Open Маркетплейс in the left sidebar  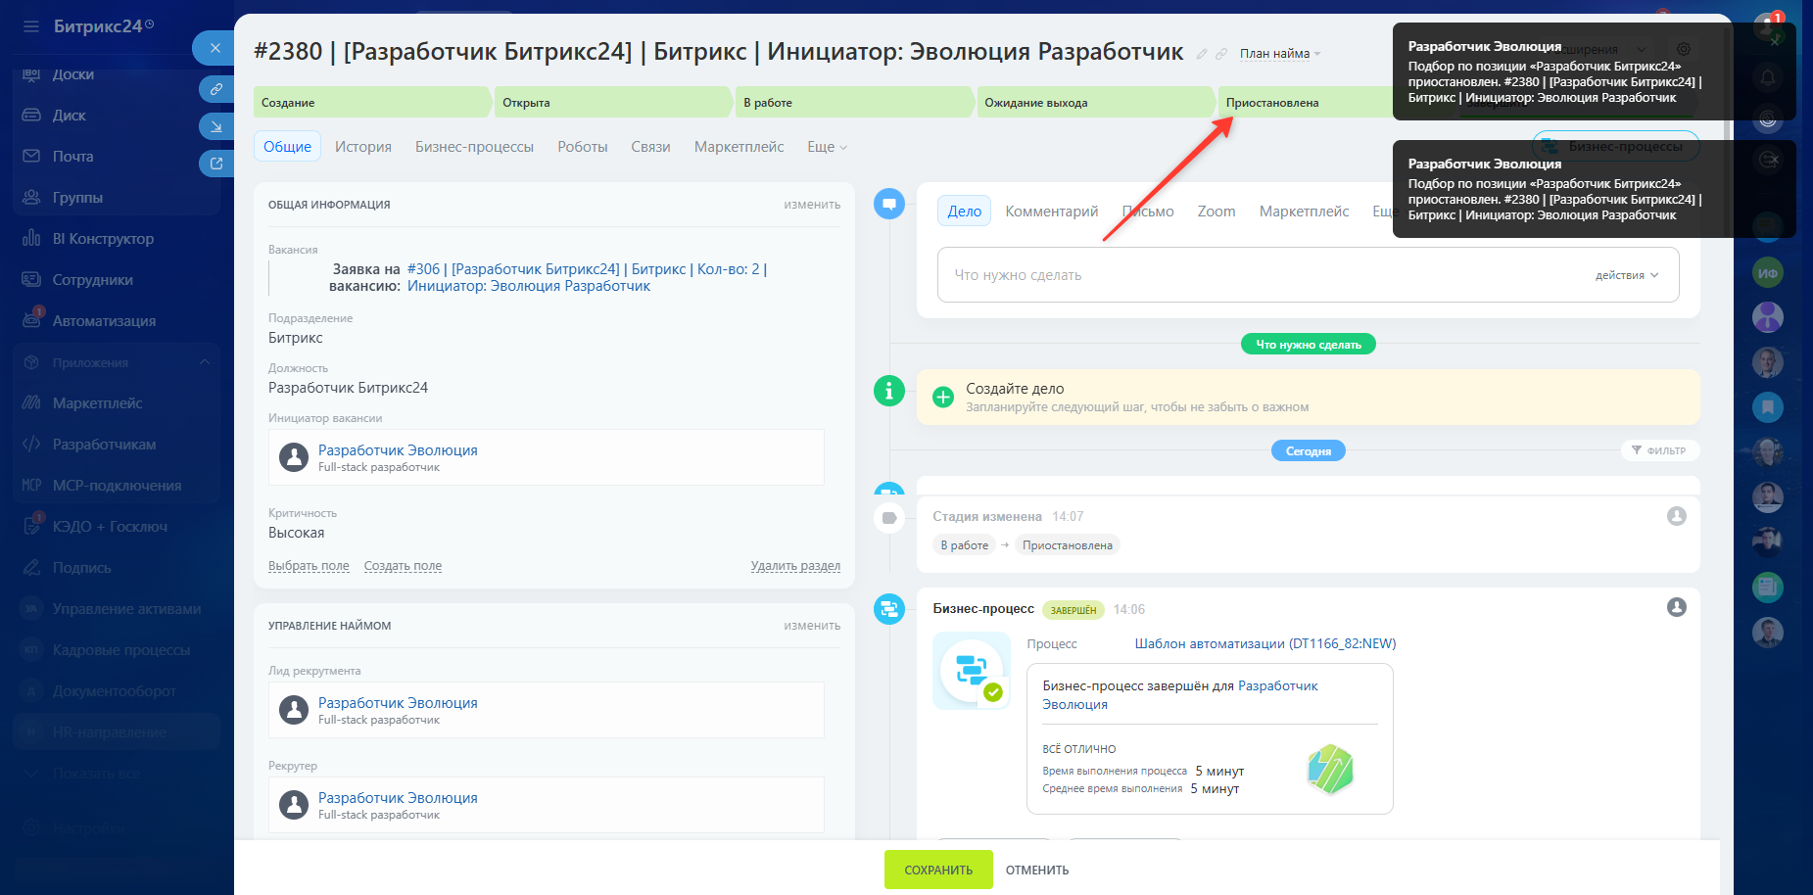pos(97,403)
